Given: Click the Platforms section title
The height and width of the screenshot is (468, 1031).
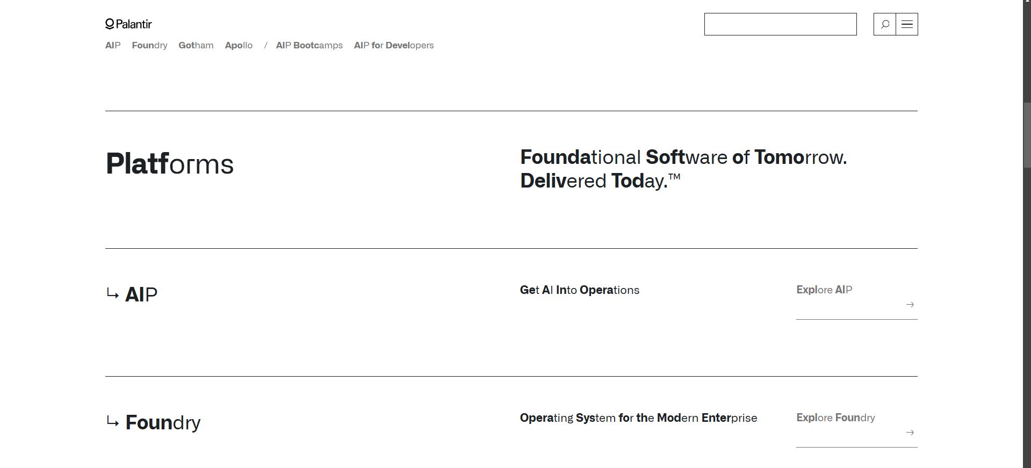Looking at the screenshot, I should [x=170, y=164].
